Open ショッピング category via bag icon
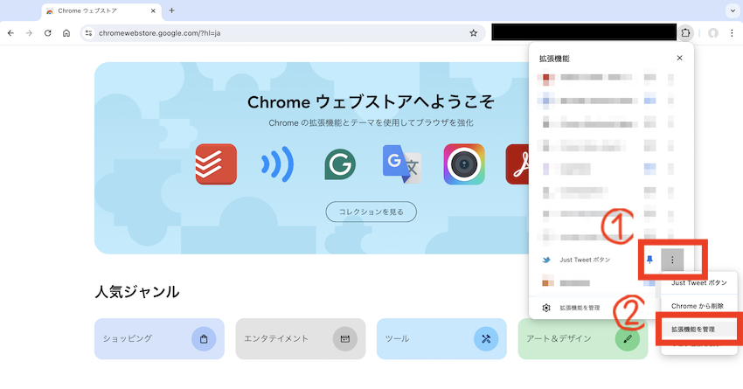Image resolution: width=743 pixels, height=389 pixels. click(x=204, y=339)
